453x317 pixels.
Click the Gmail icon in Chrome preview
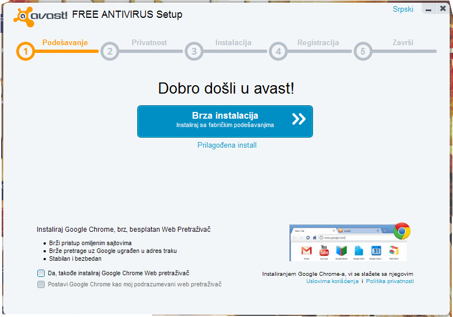point(306,250)
